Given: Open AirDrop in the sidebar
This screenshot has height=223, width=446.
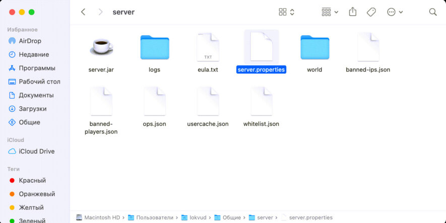Looking at the screenshot, I should click(30, 41).
